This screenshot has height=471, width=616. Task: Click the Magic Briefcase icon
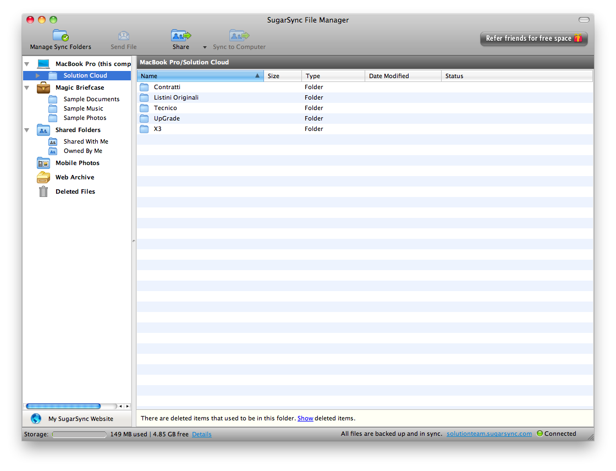pos(43,87)
